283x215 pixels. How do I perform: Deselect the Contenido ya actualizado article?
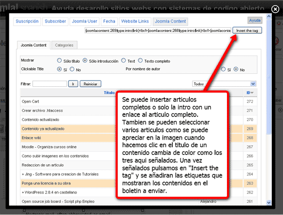[43, 129]
